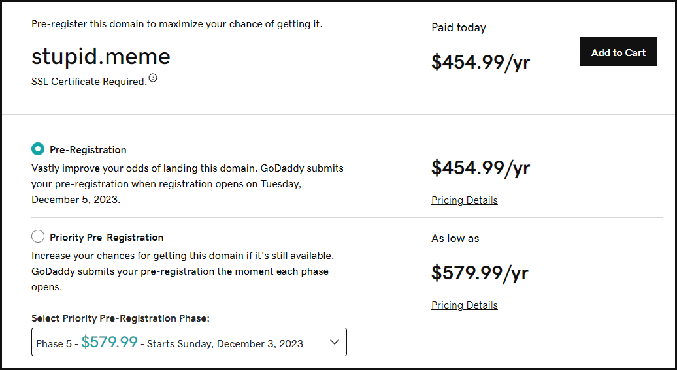The image size is (677, 370).
Task: Click the teal $579.99 in the phase selector
Action: click(x=109, y=343)
